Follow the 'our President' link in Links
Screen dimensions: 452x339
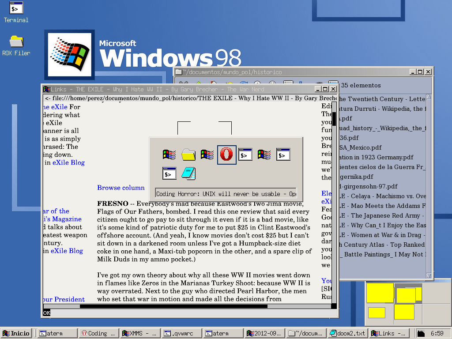tap(64, 299)
